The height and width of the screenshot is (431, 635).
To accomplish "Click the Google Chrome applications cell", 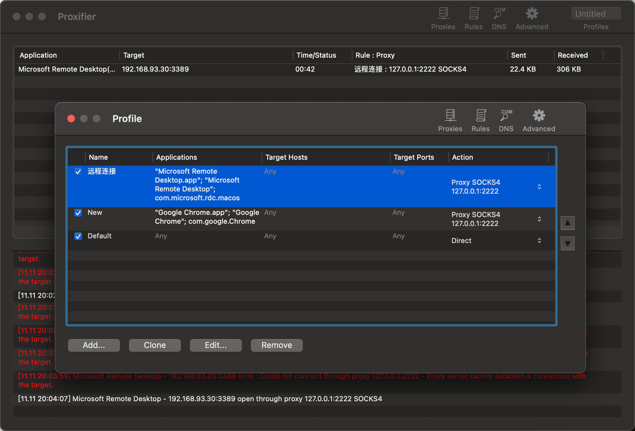I will [207, 217].
